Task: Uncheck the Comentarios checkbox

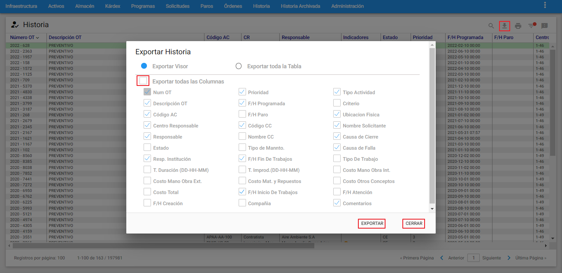Action: [337, 203]
